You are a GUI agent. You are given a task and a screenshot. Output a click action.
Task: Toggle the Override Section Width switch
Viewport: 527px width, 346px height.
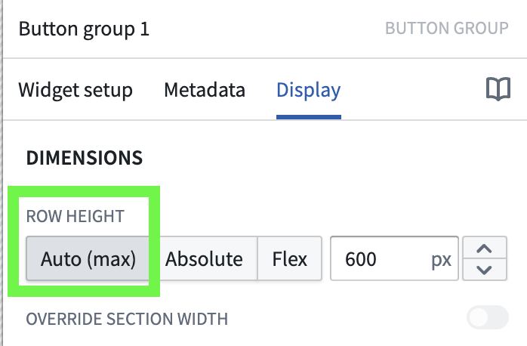coord(488,319)
